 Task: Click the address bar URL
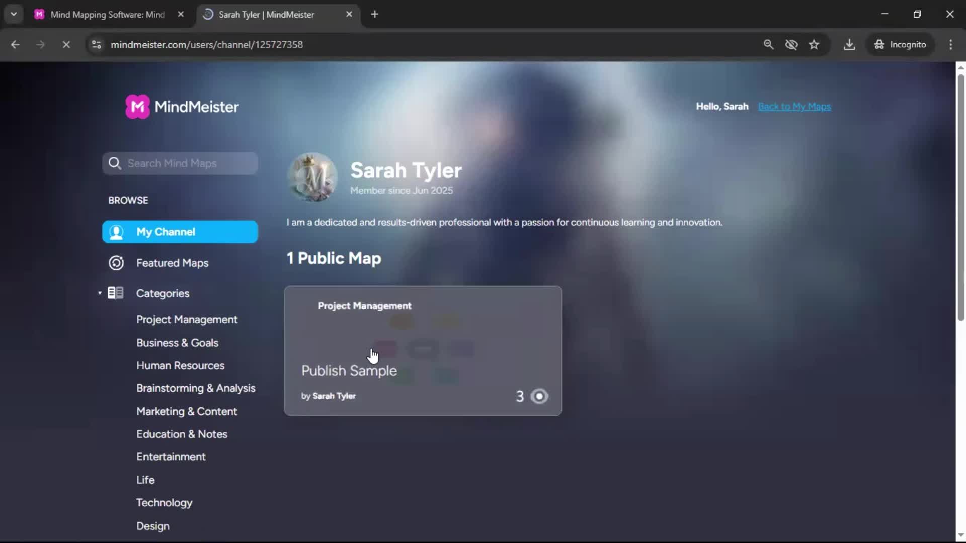pyautogui.click(x=206, y=45)
